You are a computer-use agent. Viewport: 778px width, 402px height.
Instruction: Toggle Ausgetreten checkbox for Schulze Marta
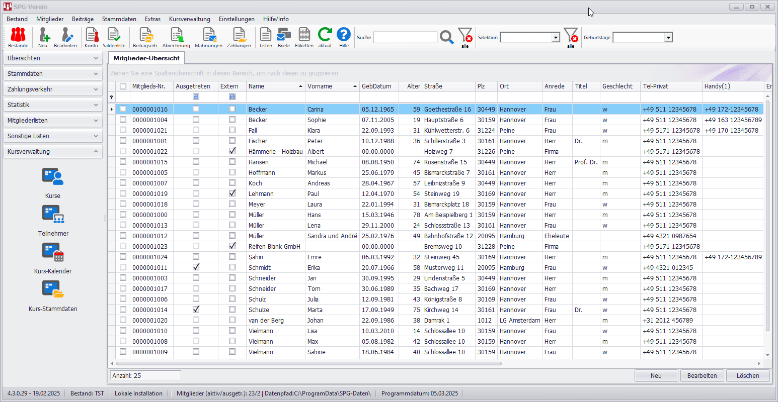[196, 309]
